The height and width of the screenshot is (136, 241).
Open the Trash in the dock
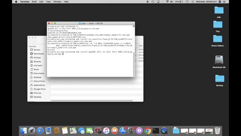pos(217,131)
